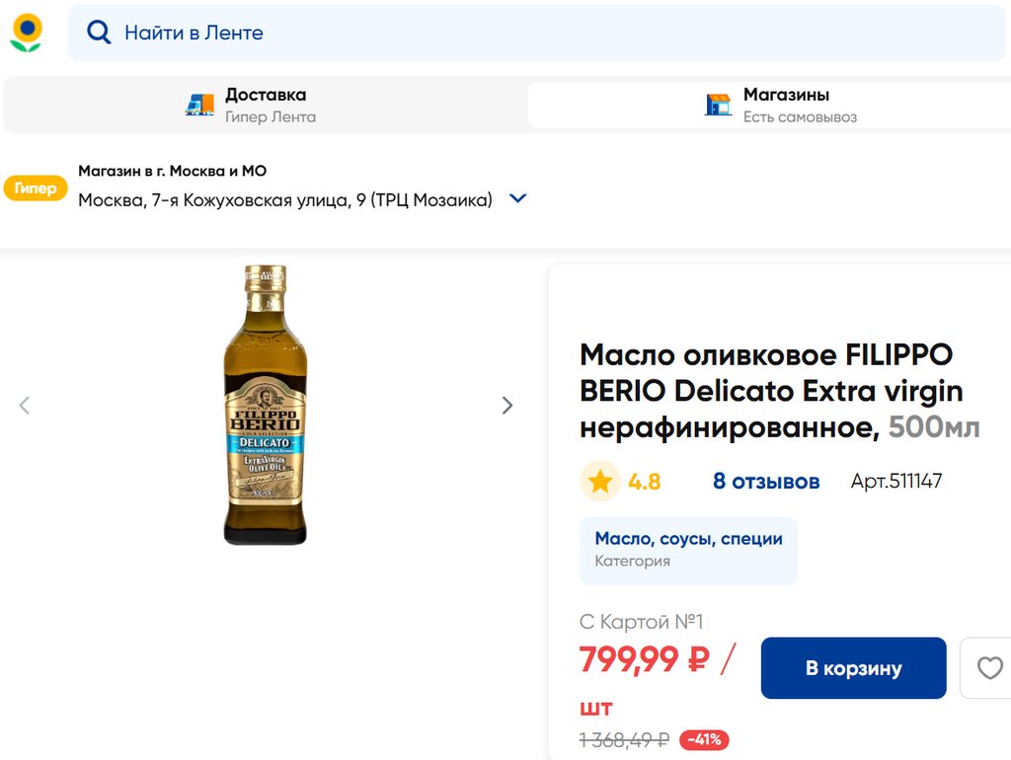Image resolution: width=1011 pixels, height=760 pixels.
Task: Toggle the heart favorite icon
Action: 989,668
